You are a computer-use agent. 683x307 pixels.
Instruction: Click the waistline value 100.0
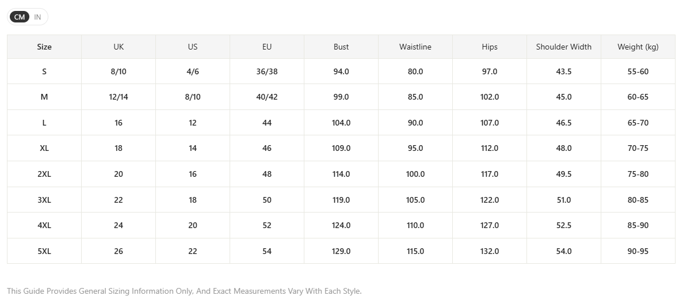415,174
